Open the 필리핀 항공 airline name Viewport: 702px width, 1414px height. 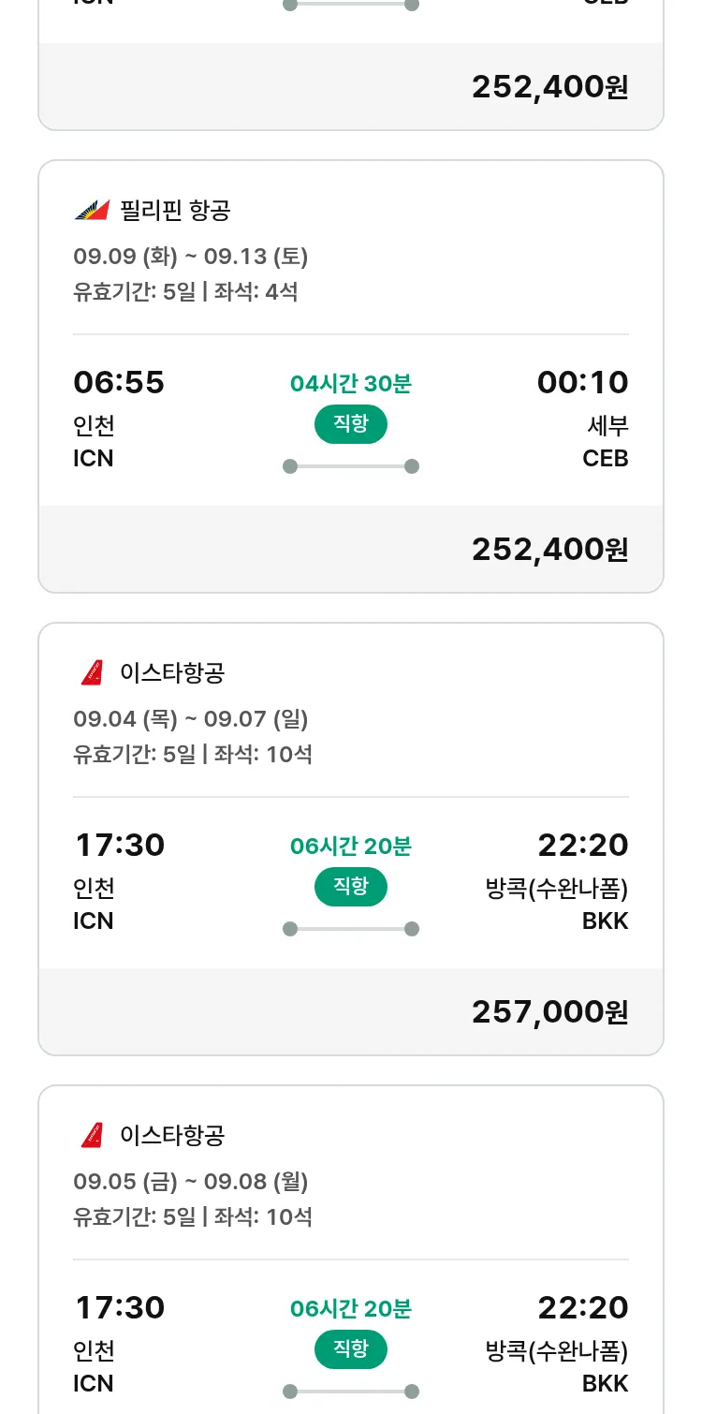(175, 210)
